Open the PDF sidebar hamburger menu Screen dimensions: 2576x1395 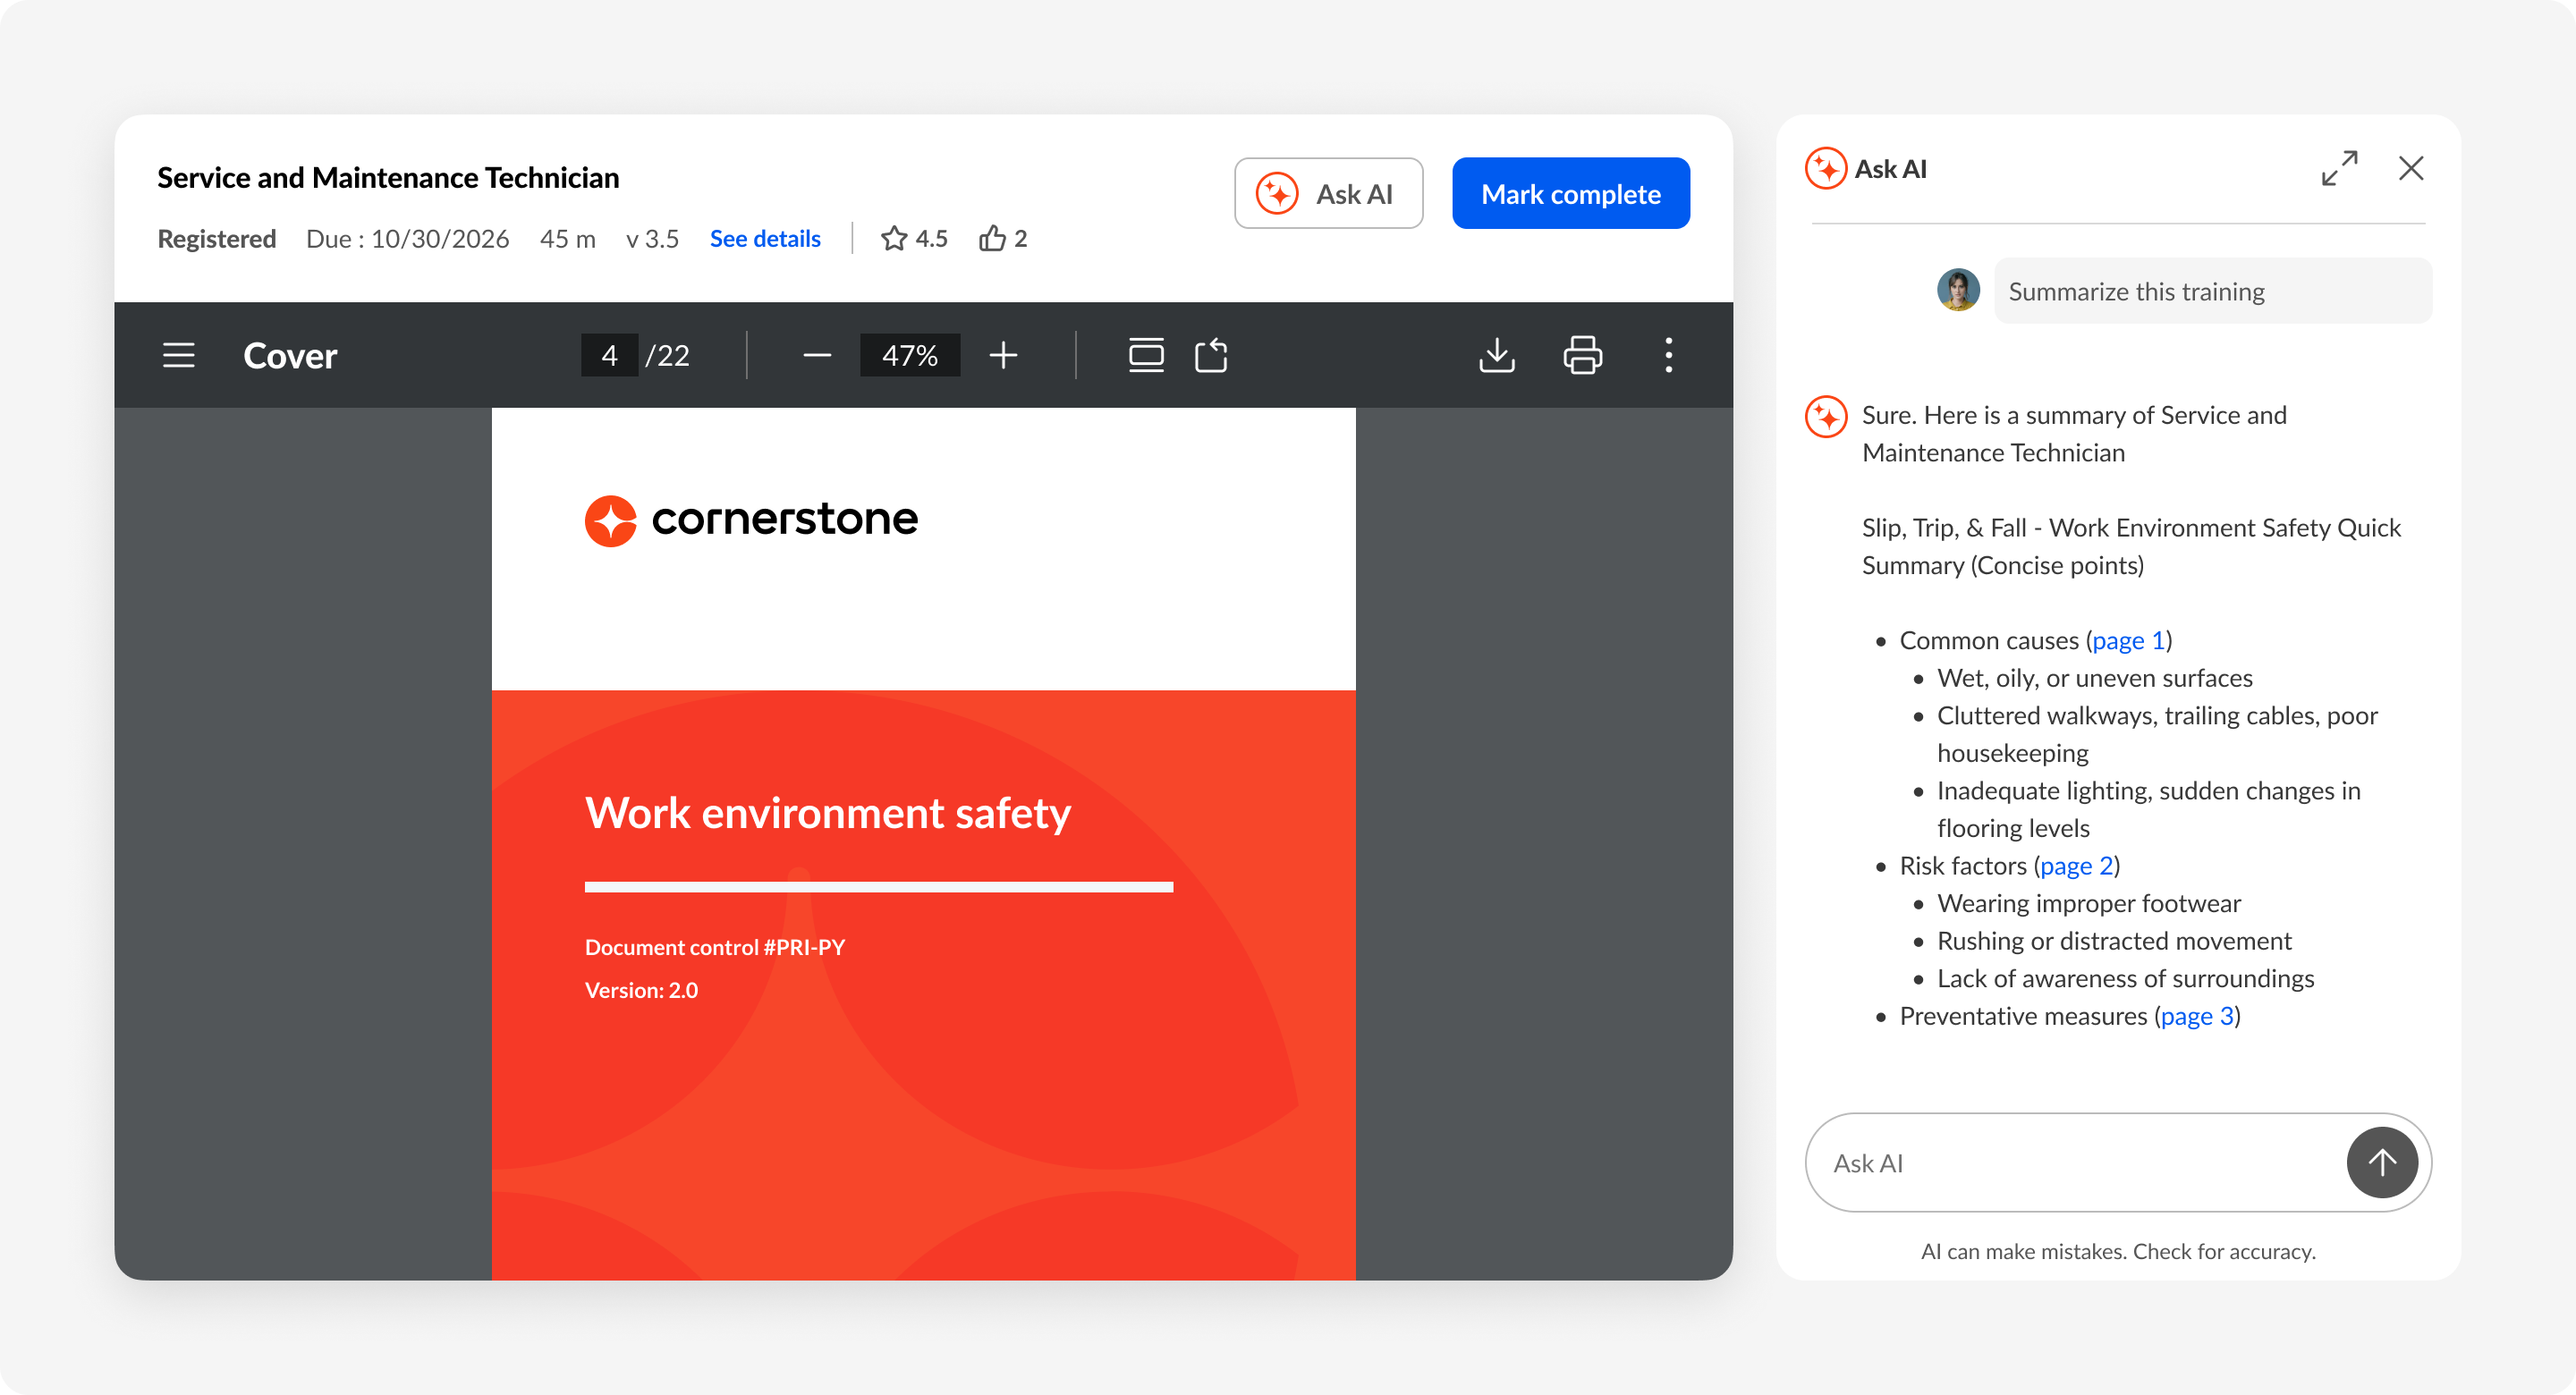179,355
